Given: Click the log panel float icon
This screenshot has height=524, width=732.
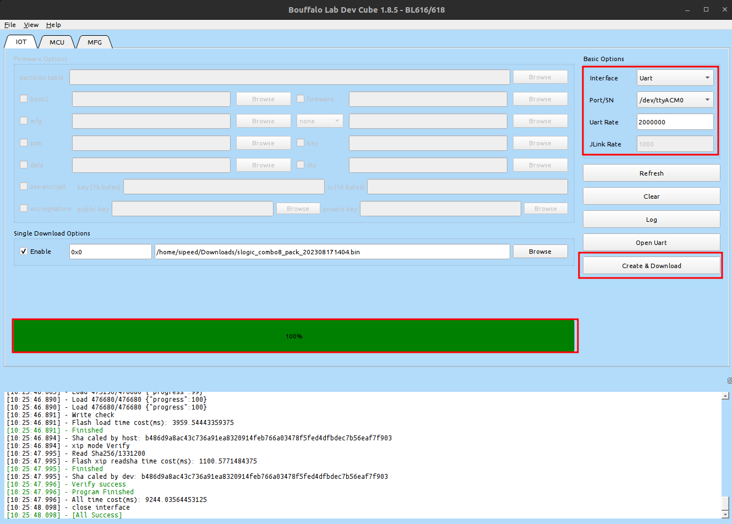Looking at the screenshot, I should click(x=729, y=380).
